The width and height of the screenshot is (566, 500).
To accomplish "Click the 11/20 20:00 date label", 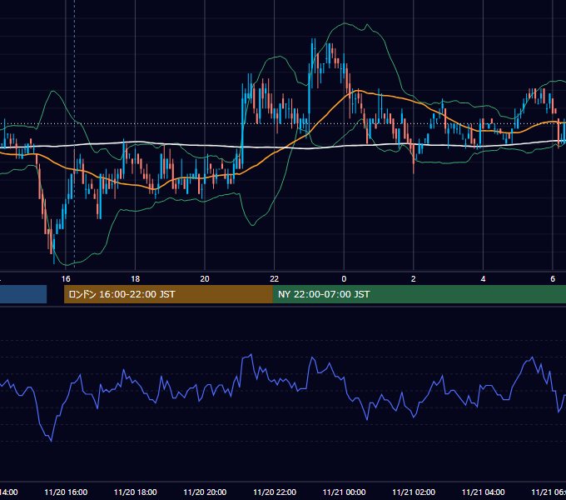I will point(205,492).
